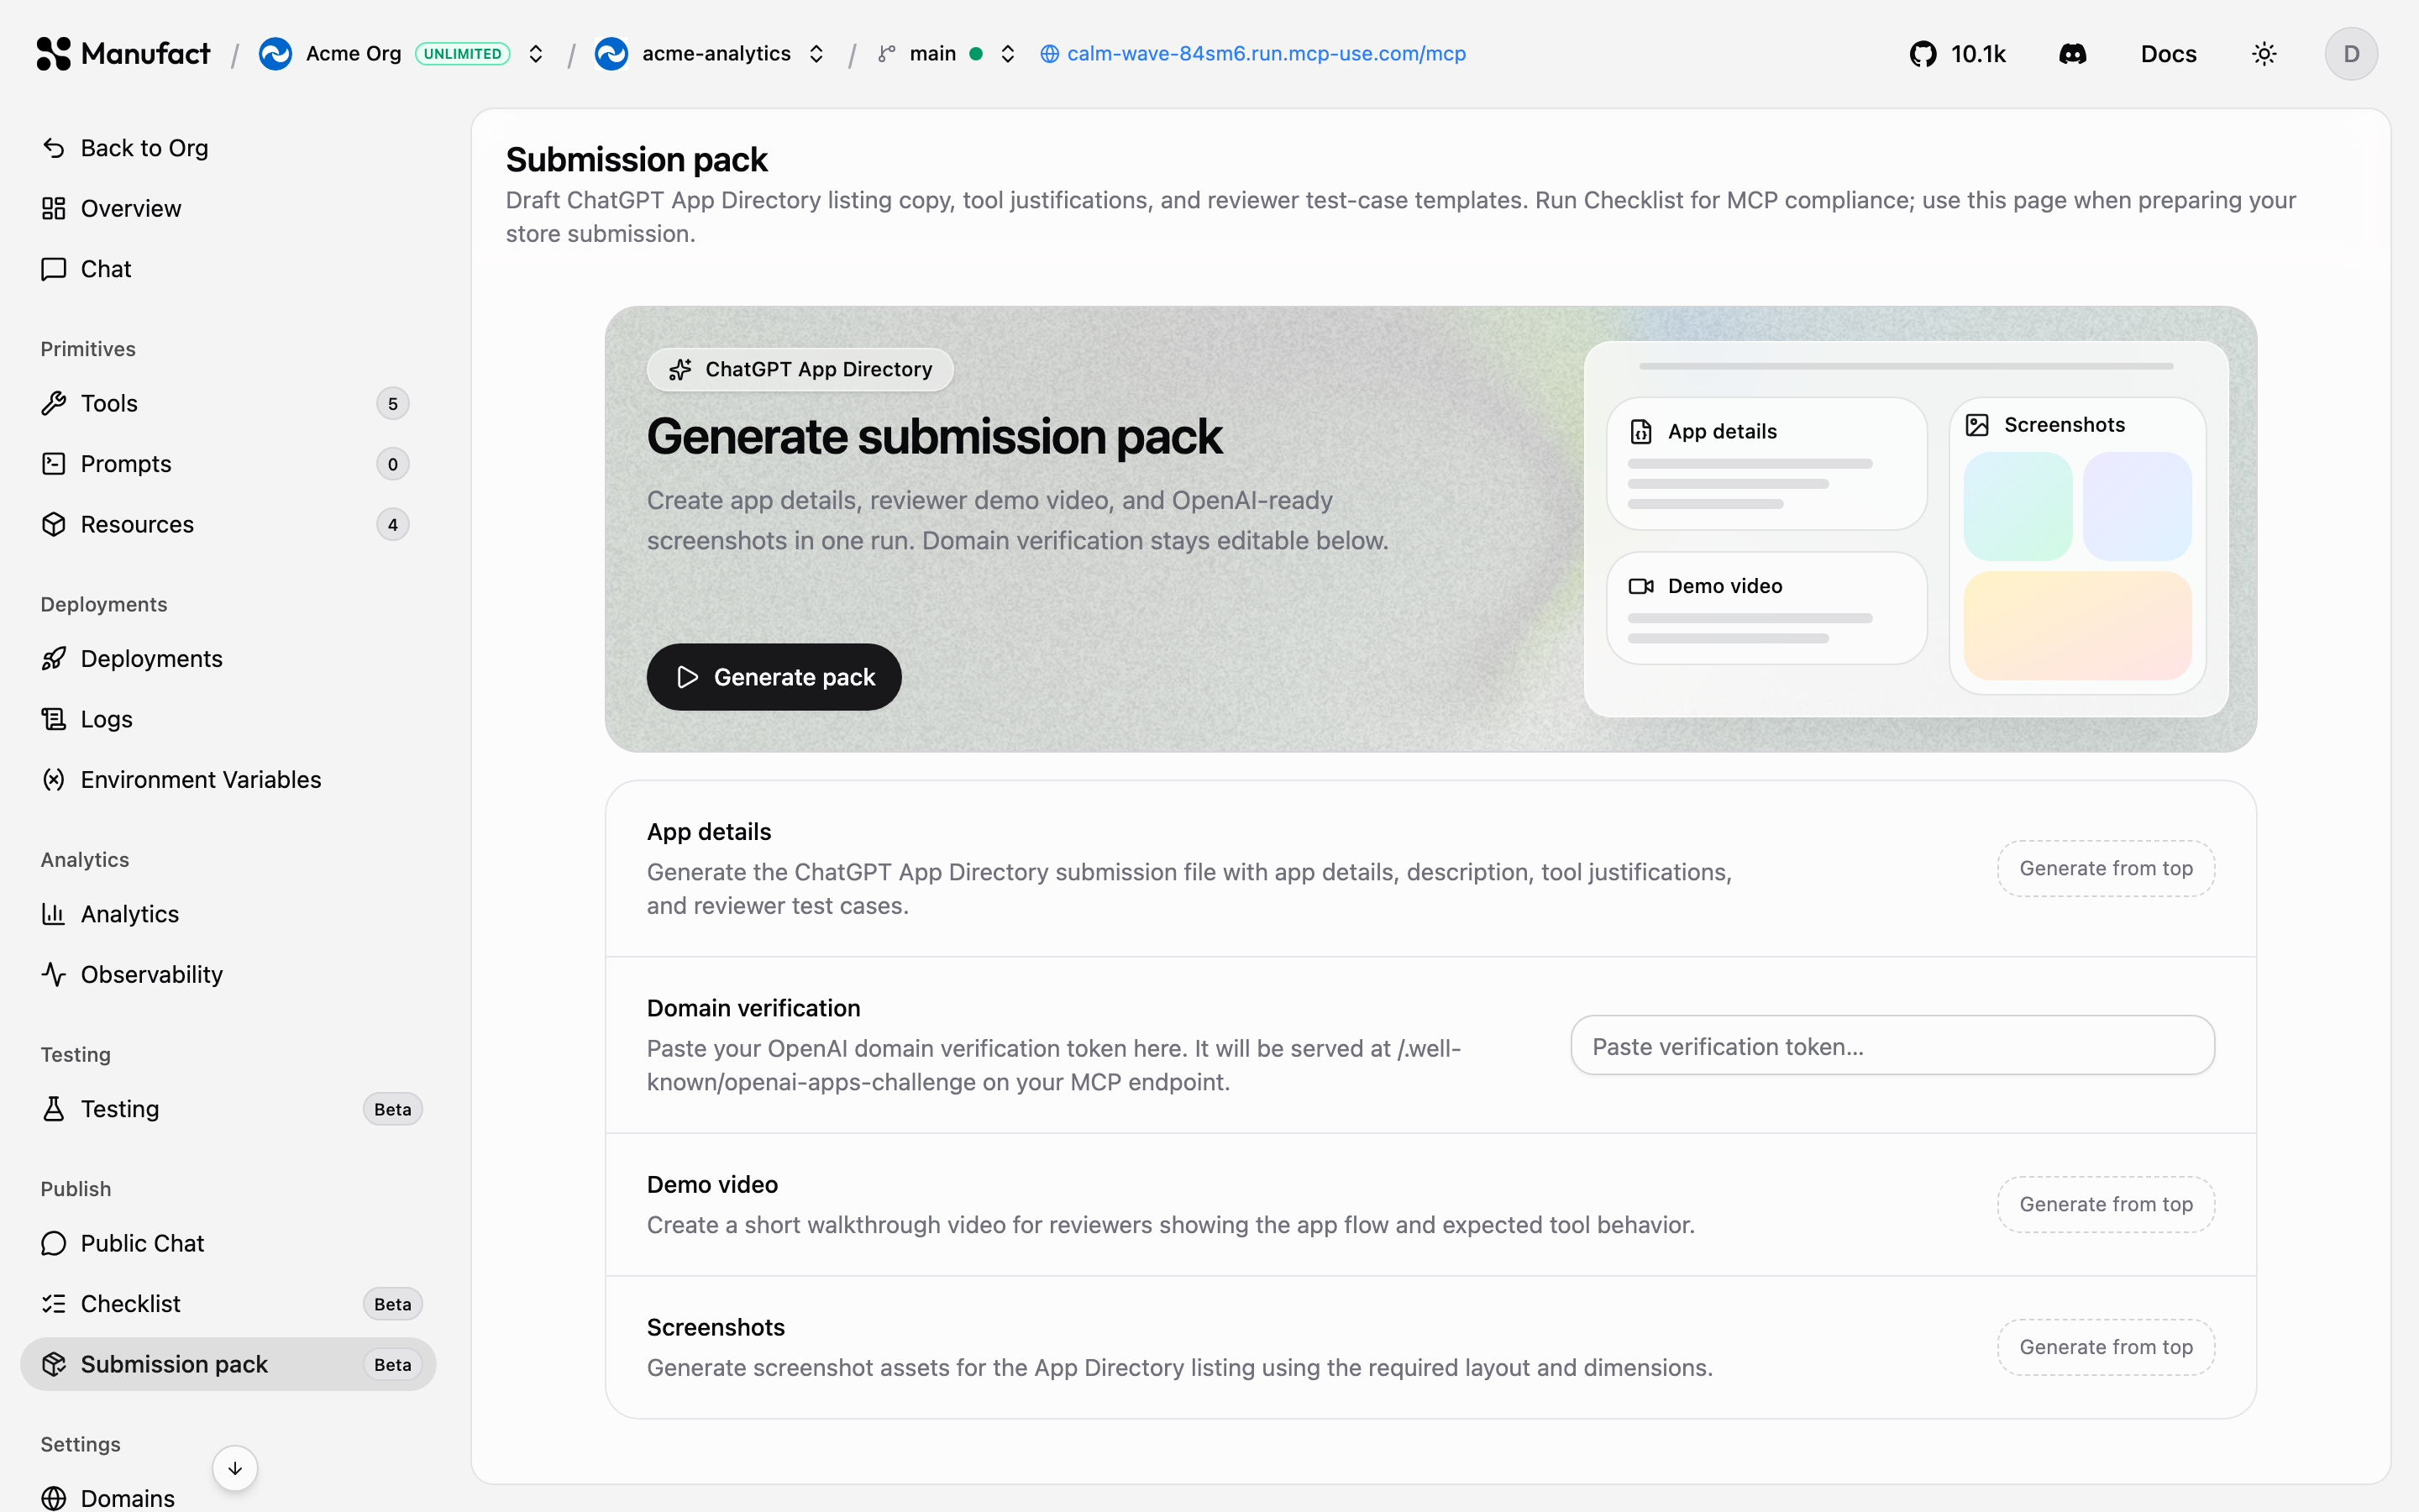Open Public Chat sidebar label
The image size is (2419, 1512).
[x=143, y=1243]
